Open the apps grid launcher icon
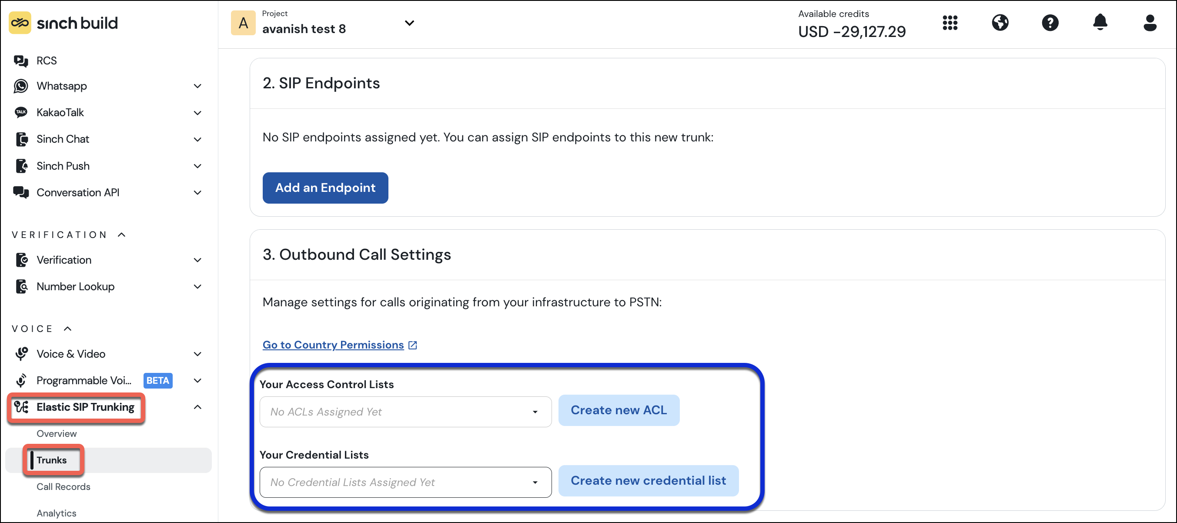 click(950, 22)
